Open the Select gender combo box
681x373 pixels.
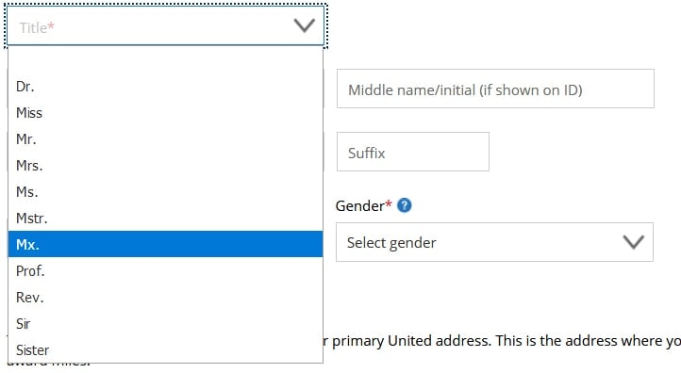coord(494,242)
